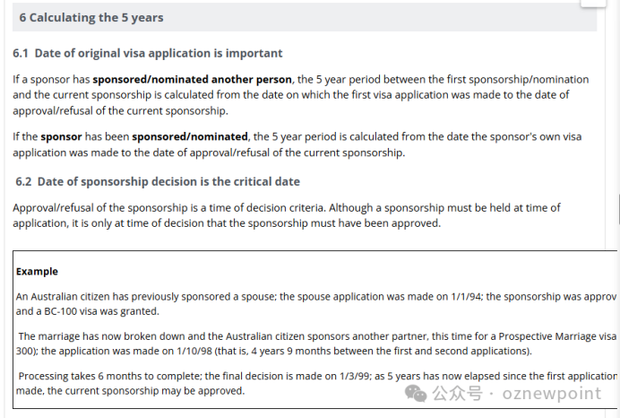Screen dimensions: 620x418
Task: Click the heading '6.1 Date of original visa application is important'
Action: 148,53
